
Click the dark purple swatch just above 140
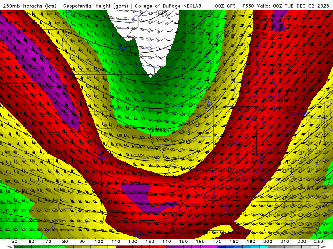pyautogui.click(x=171, y=247)
